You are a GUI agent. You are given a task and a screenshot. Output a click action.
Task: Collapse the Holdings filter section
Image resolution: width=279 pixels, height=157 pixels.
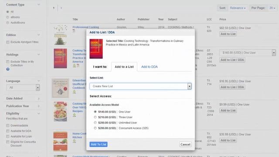coord(39,55)
